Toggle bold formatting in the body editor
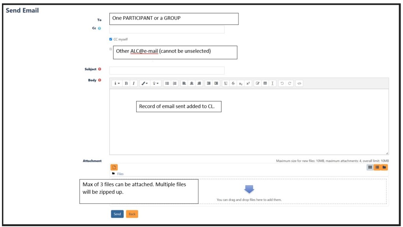 point(126,84)
